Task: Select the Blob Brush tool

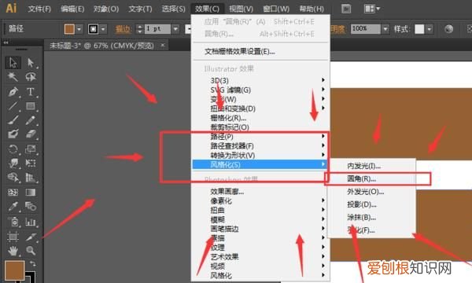Action: 13,134
